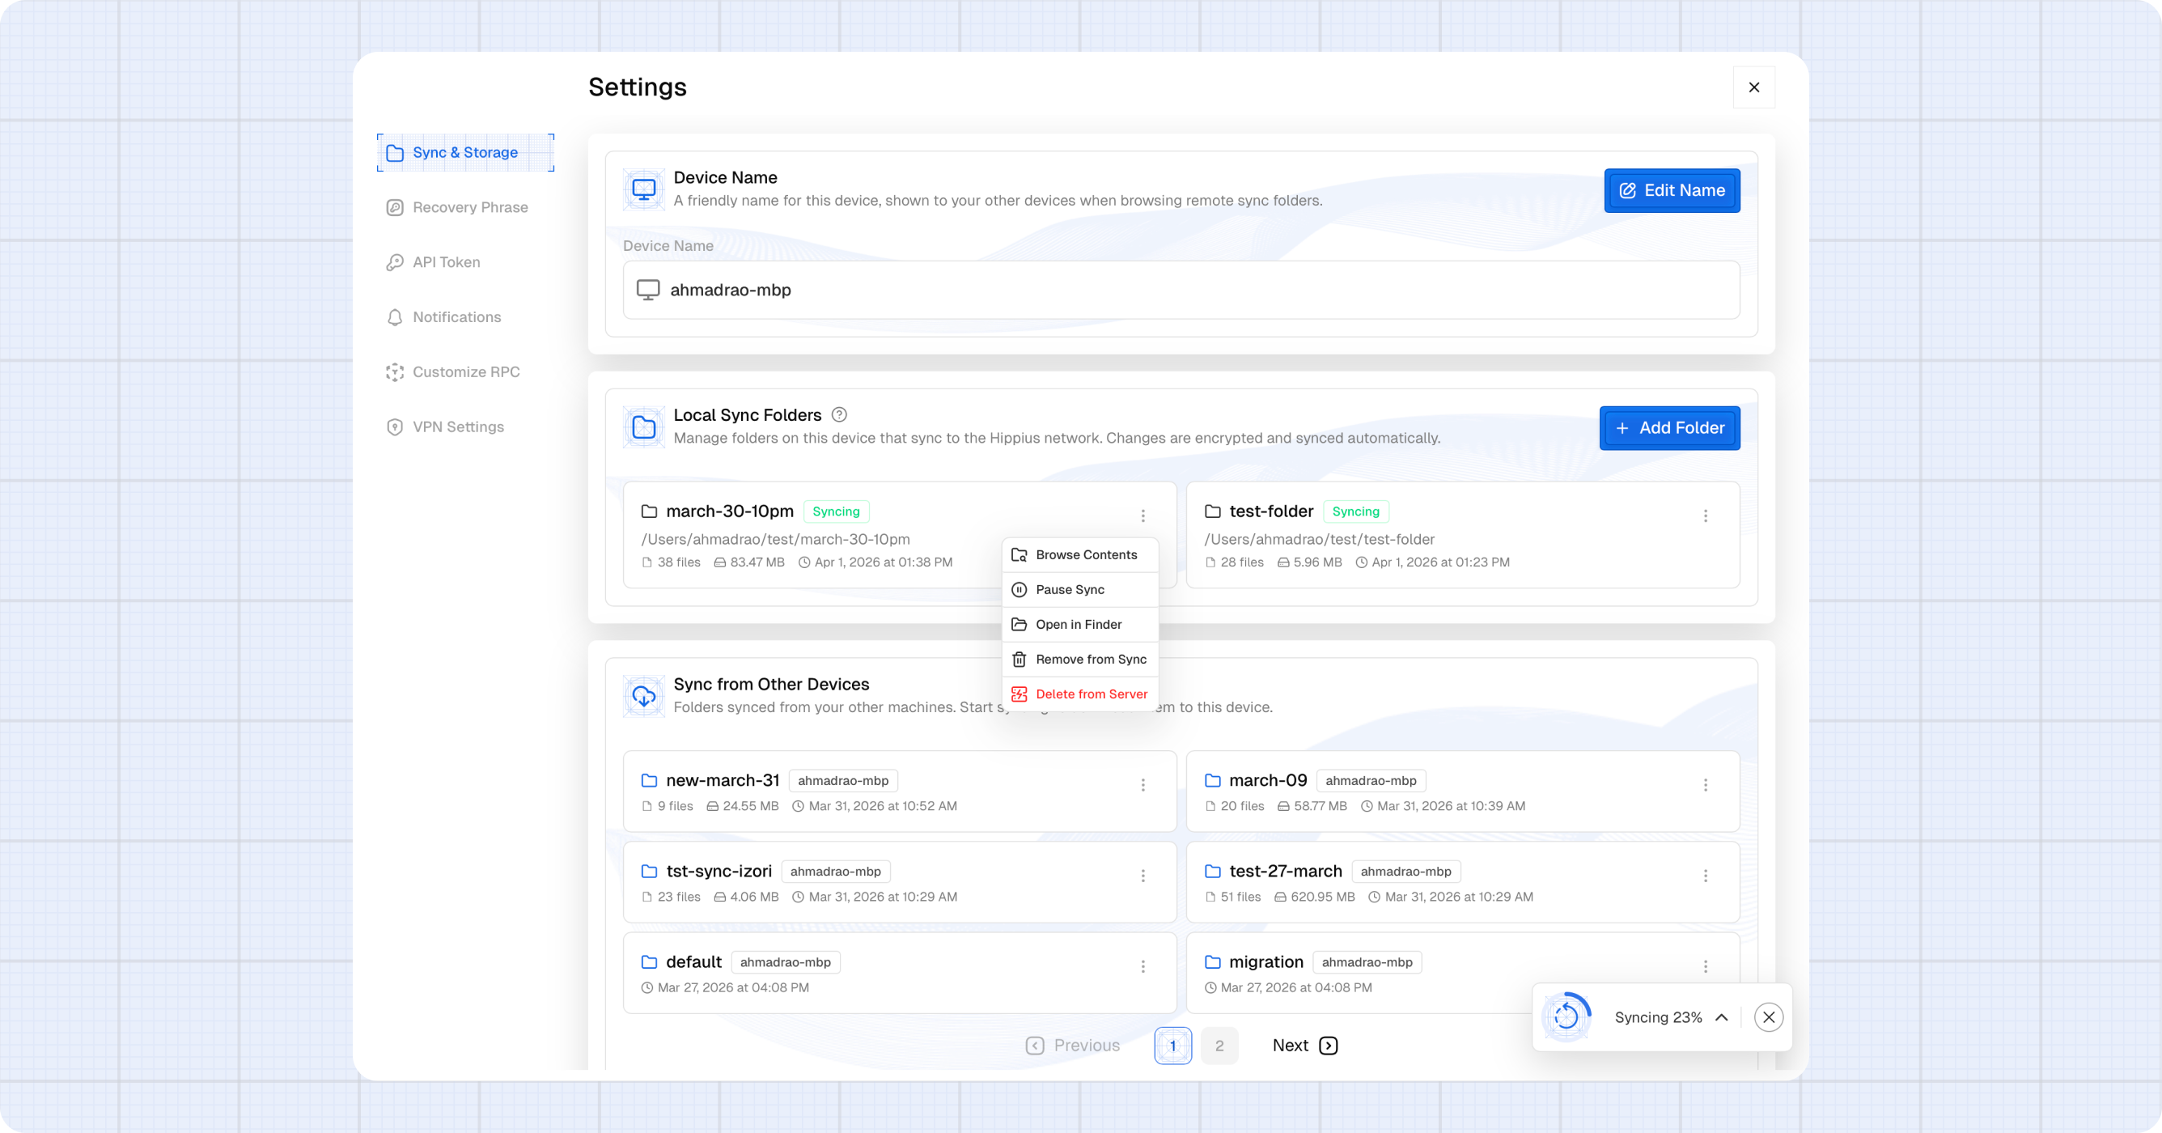Dismiss the Syncing 23% status popup
This screenshot has width=2162, height=1133.
click(x=1769, y=1017)
